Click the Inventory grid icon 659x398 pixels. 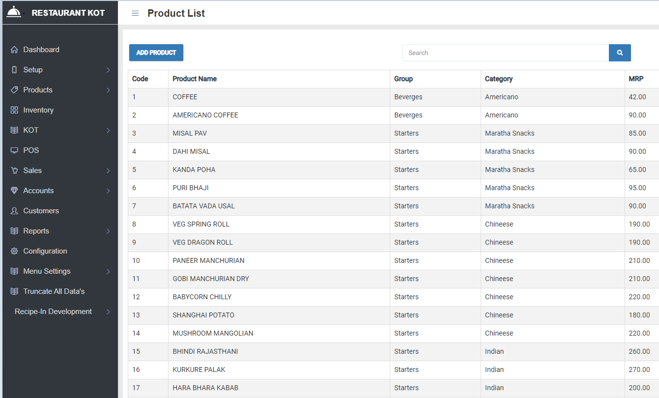pos(14,110)
